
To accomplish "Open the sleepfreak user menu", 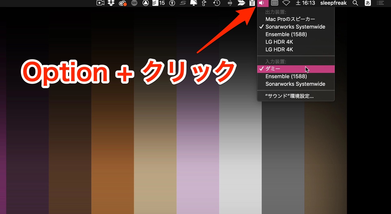I will 333,3.
